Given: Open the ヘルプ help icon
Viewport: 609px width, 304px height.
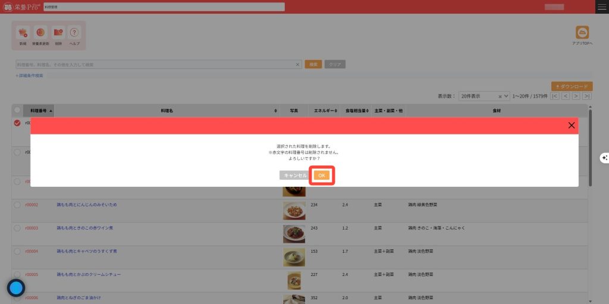Looking at the screenshot, I should coord(74,33).
